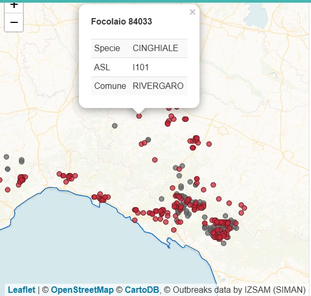
Task: Open the Leaflet attribution link
Action: [x=22, y=290]
